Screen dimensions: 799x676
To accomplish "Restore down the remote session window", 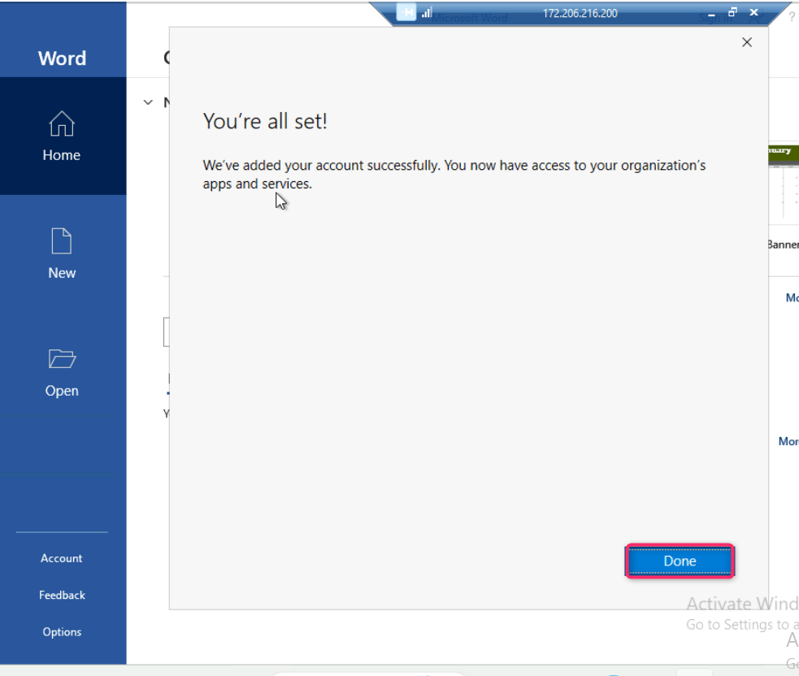I will coord(732,13).
